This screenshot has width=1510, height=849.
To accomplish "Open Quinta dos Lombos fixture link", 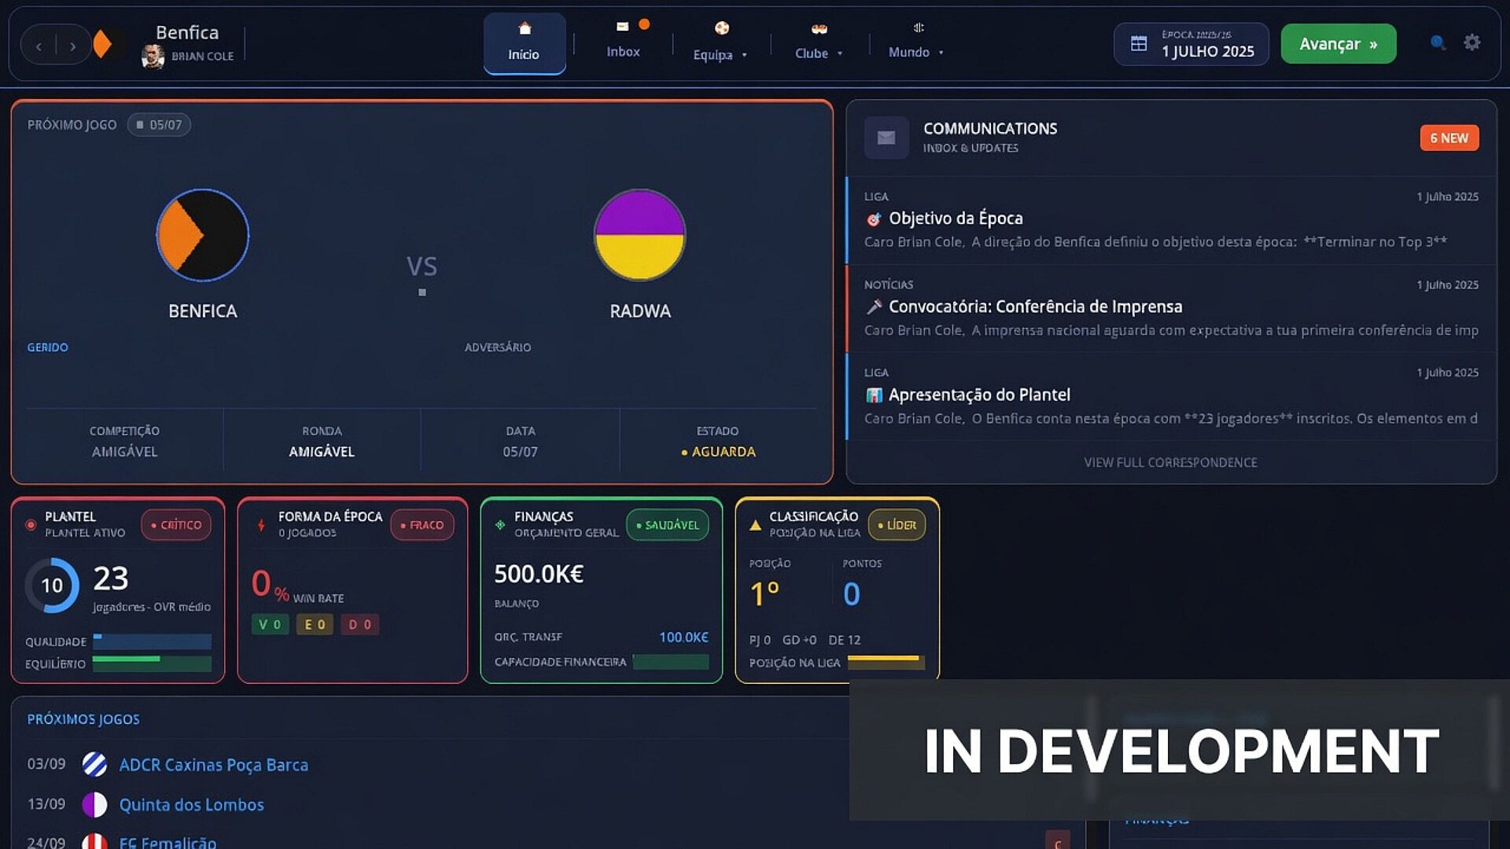I will (191, 805).
